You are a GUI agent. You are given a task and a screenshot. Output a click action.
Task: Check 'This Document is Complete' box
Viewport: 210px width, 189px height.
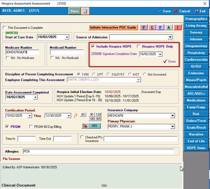point(4,28)
